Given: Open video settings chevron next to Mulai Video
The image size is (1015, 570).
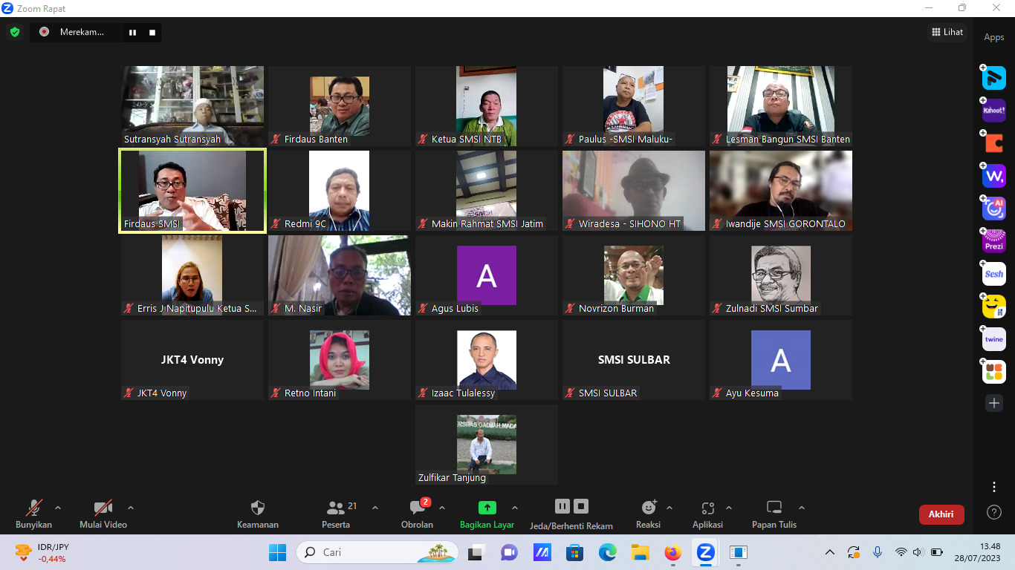Looking at the screenshot, I should (x=132, y=508).
